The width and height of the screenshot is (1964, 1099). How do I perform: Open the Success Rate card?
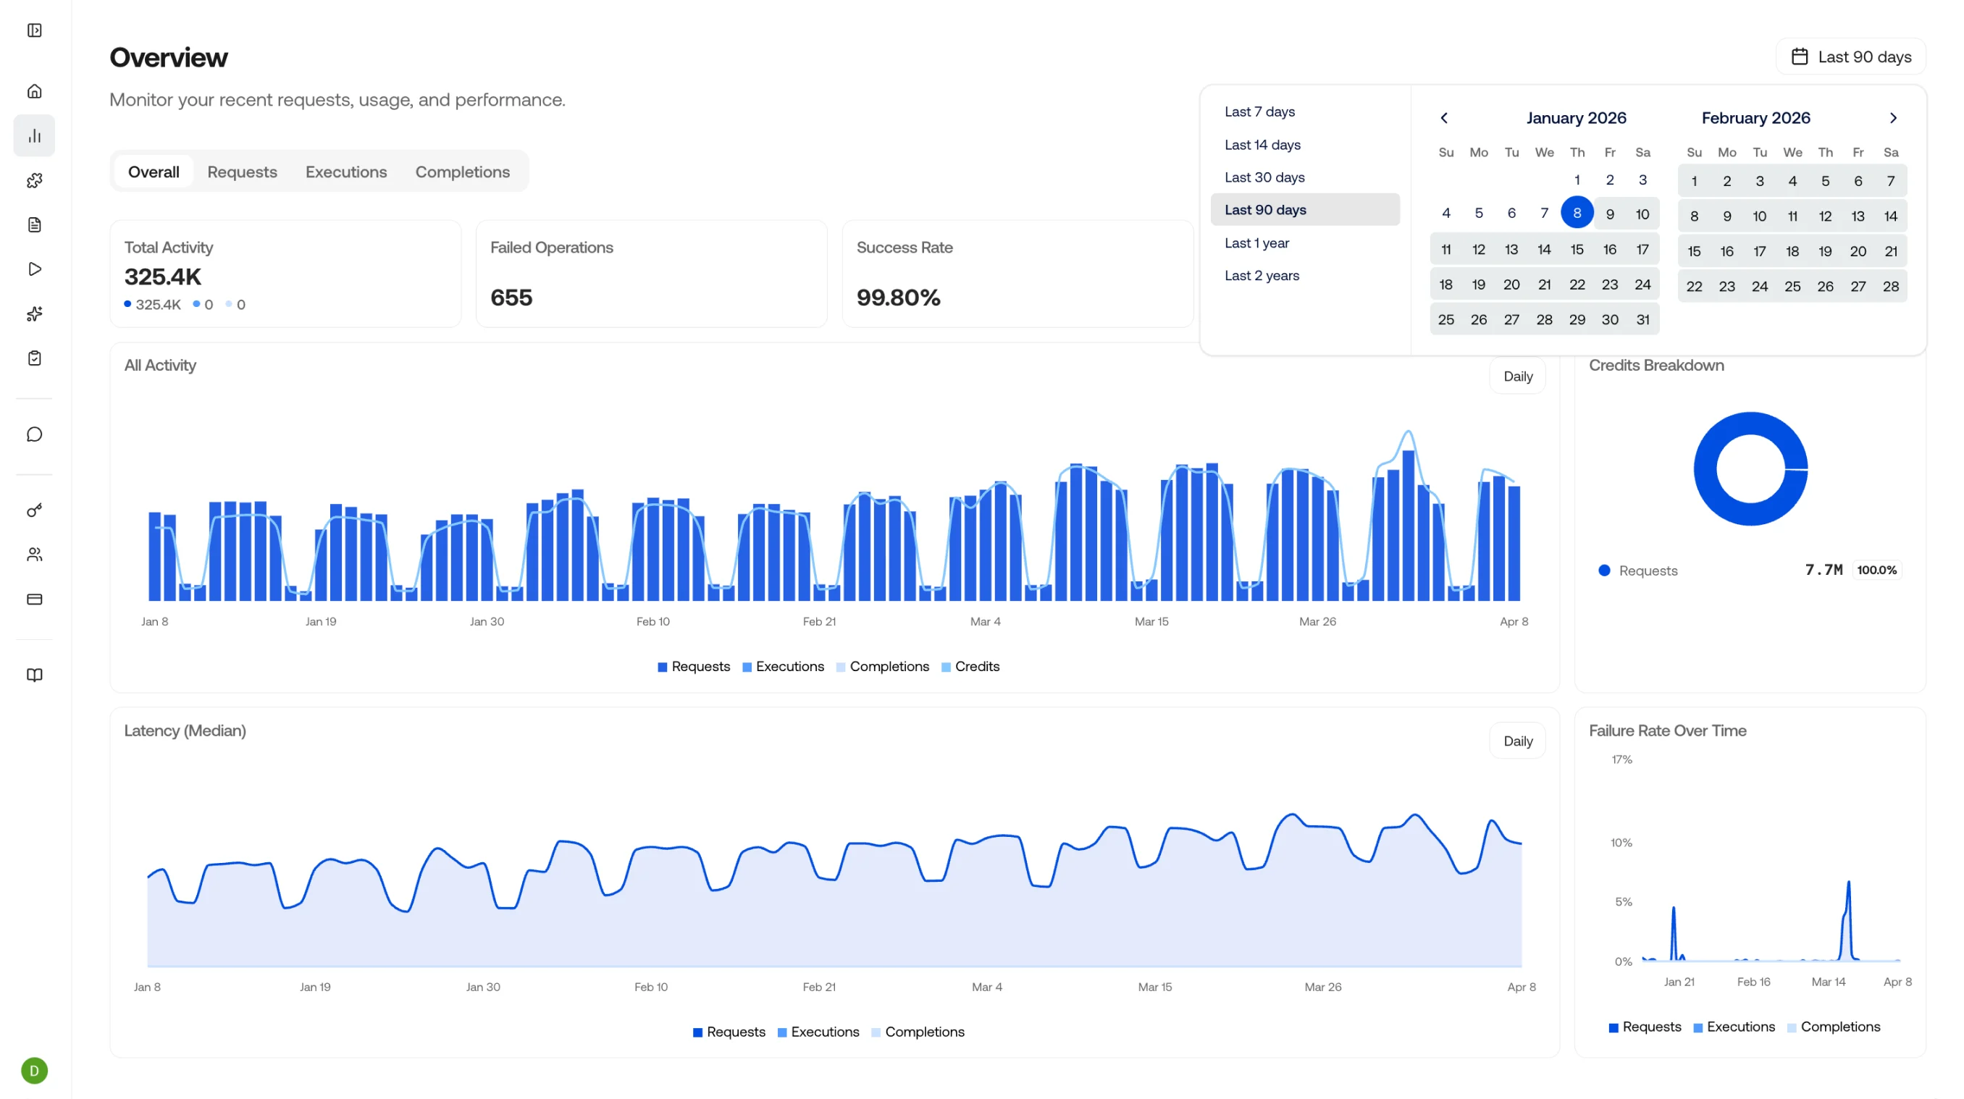[x=1017, y=274]
